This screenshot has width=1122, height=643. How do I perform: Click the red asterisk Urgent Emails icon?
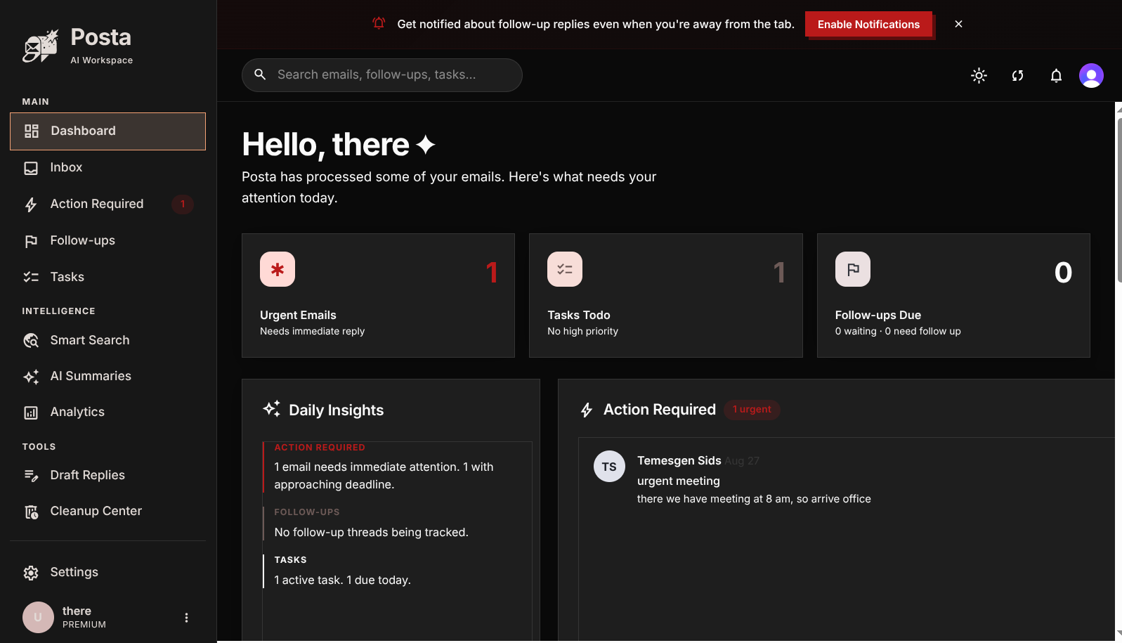coord(278,269)
